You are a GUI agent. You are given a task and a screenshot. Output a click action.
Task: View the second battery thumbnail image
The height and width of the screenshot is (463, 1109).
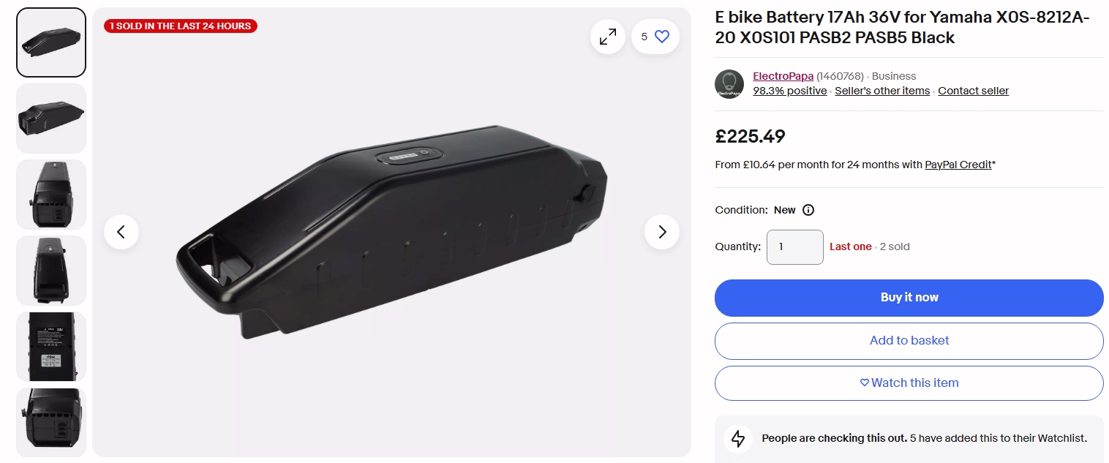click(51, 118)
